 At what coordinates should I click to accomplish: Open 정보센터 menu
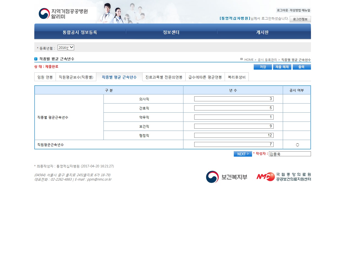[171, 32]
